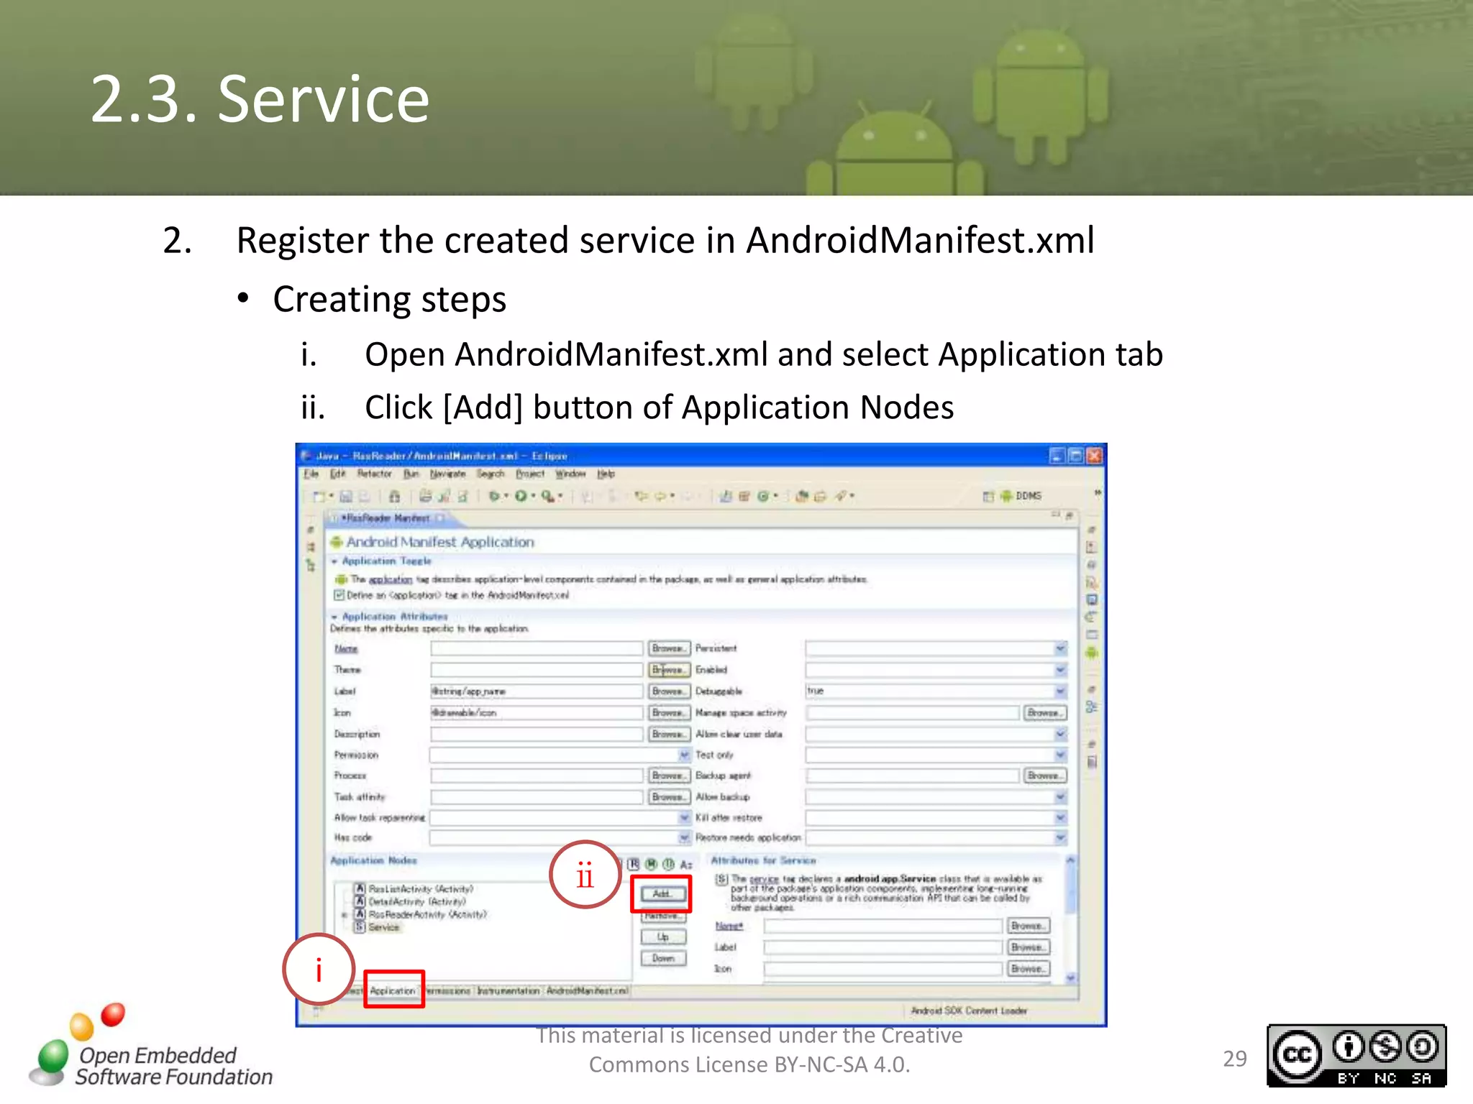This screenshot has height=1104, width=1473.
Task: Click the Save toolbar icon
Action: 346,496
